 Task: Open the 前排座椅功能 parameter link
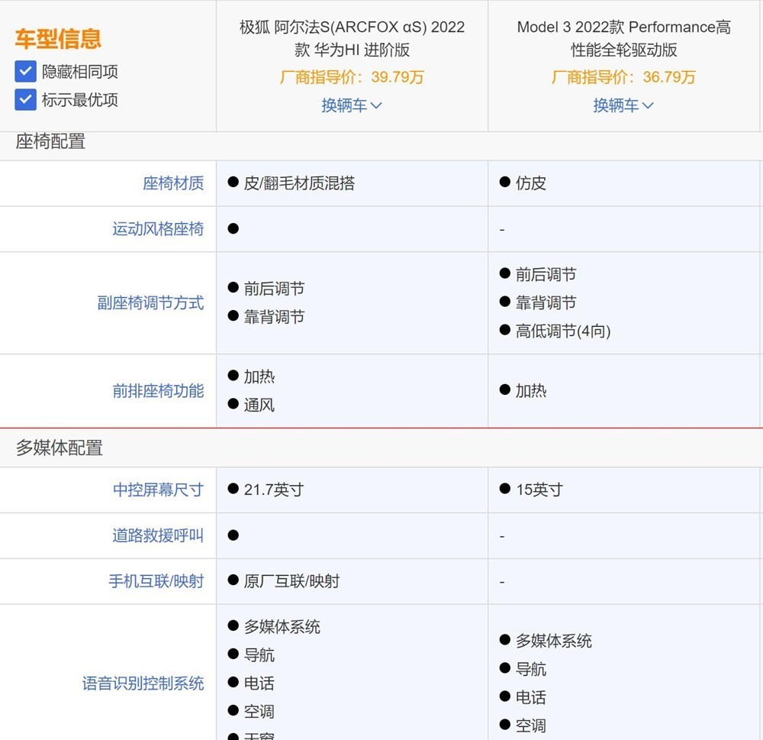[158, 391]
